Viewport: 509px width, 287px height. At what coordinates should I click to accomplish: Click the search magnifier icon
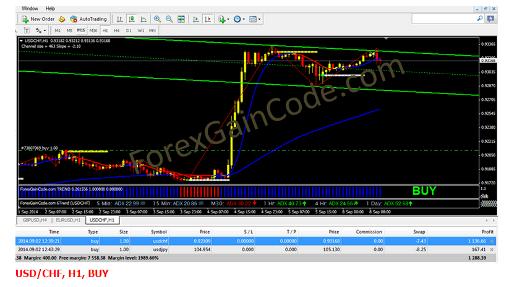(x=479, y=19)
